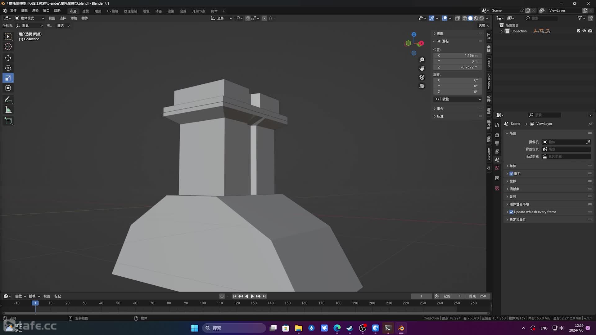This screenshot has height=335, width=596.
Task: Select the Rotate tool in the toolbar
Action: pos(8,68)
